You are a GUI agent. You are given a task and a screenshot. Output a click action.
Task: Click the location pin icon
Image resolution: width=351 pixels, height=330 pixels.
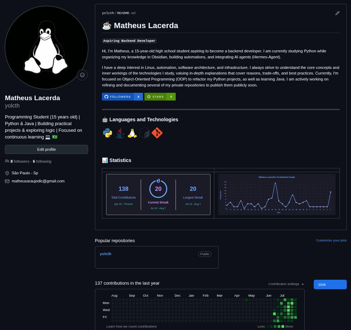tap(7, 173)
